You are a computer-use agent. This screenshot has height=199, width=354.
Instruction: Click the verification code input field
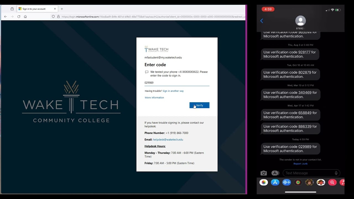177,83
